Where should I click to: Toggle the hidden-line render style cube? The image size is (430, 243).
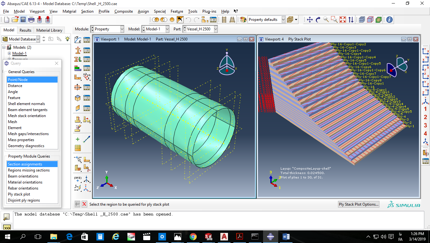[x=371, y=20]
